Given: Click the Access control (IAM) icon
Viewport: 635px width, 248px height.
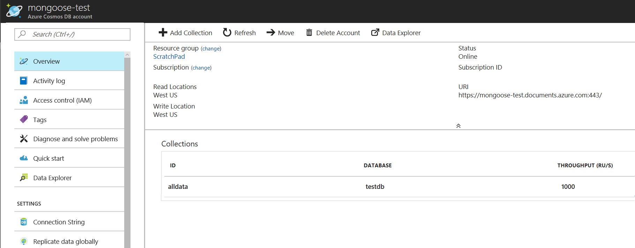Looking at the screenshot, I should (24, 100).
